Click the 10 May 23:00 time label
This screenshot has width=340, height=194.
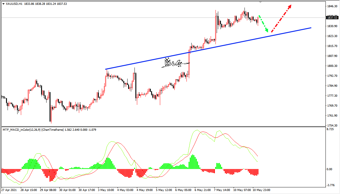(261, 190)
